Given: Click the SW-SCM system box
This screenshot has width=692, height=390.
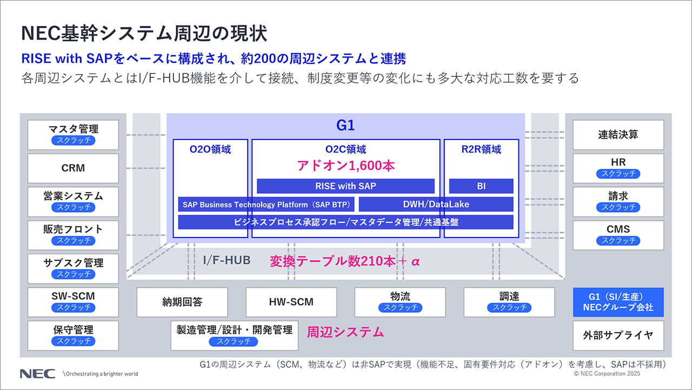Looking at the screenshot, I should point(73,302).
